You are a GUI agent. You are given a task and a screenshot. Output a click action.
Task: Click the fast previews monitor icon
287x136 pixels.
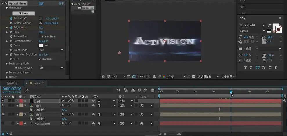pyautogui.click(x=108, y=76)
